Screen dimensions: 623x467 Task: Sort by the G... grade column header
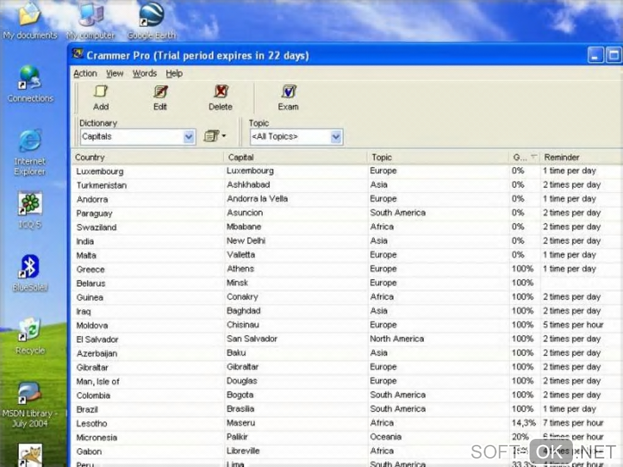click(x=525, y=157)
